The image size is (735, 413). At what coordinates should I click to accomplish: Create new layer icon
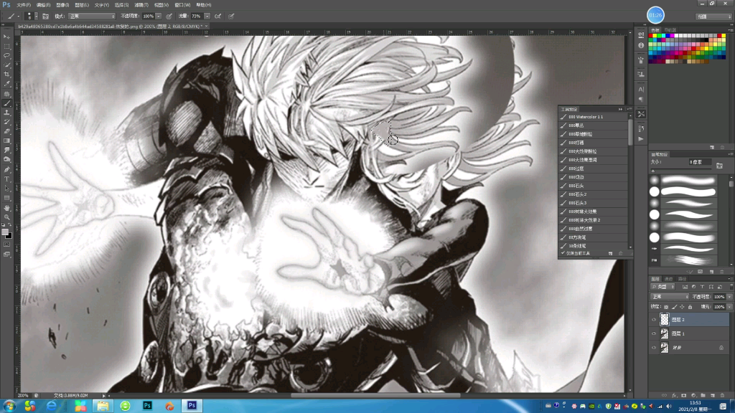point(713,396)
